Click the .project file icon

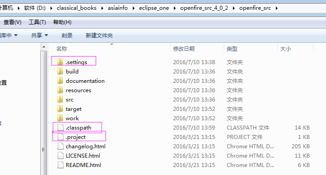60,137
